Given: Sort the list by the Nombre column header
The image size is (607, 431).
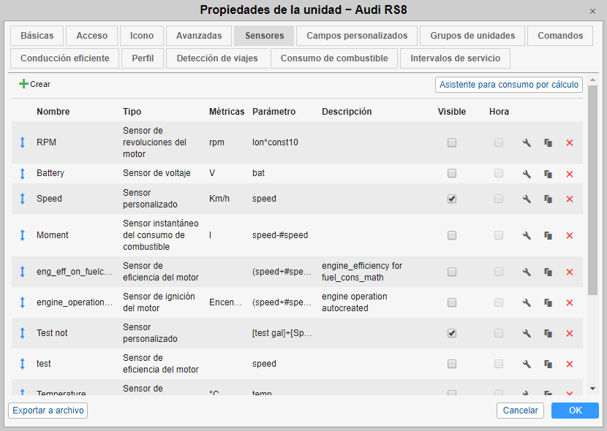Looking at the screenshot, I should pos(53,112).
